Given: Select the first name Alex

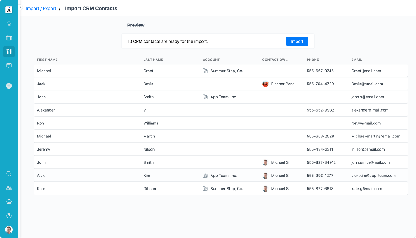Looking at the screenshot, I should (41, 176).
